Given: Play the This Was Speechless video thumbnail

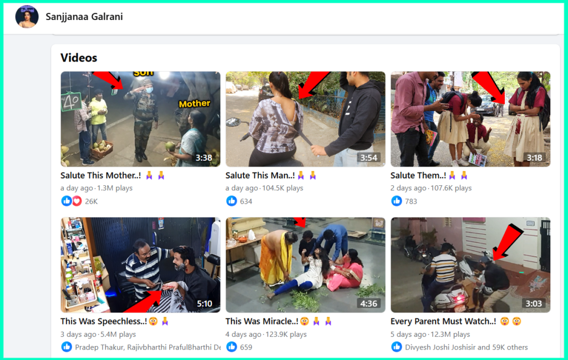Looking at the screenshot, I should point(140,265).
